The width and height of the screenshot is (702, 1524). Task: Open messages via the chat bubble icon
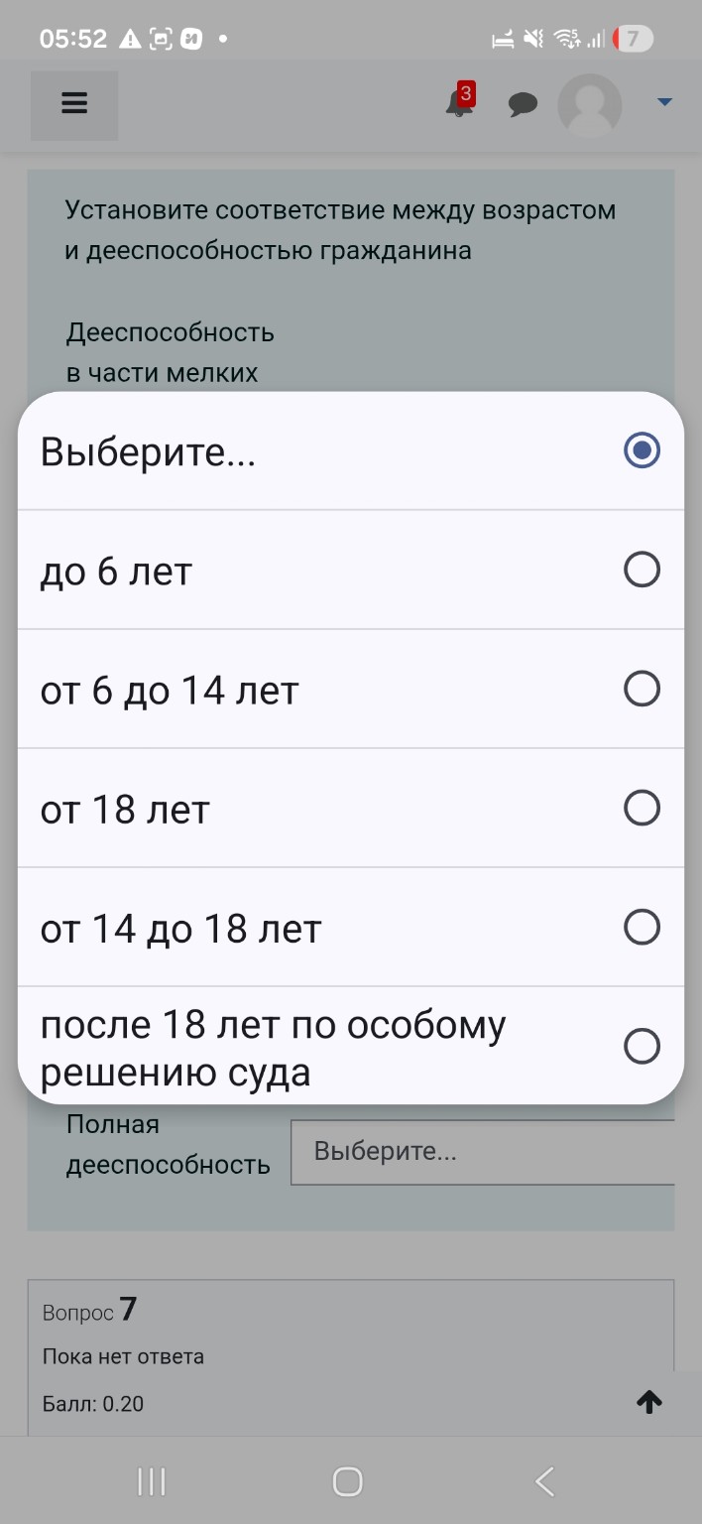pos(524,104)
